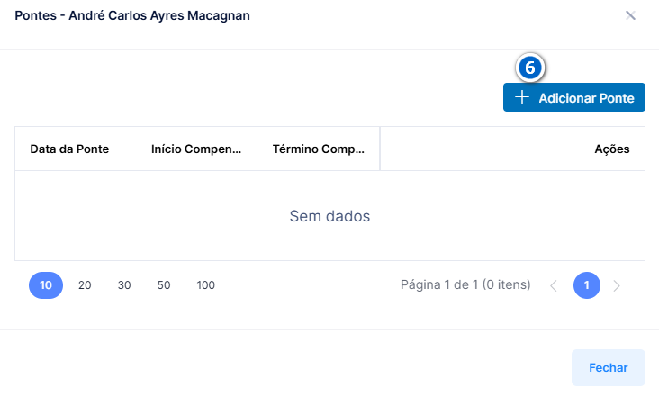
Task: Go to next page arrow
Action: 617,285
